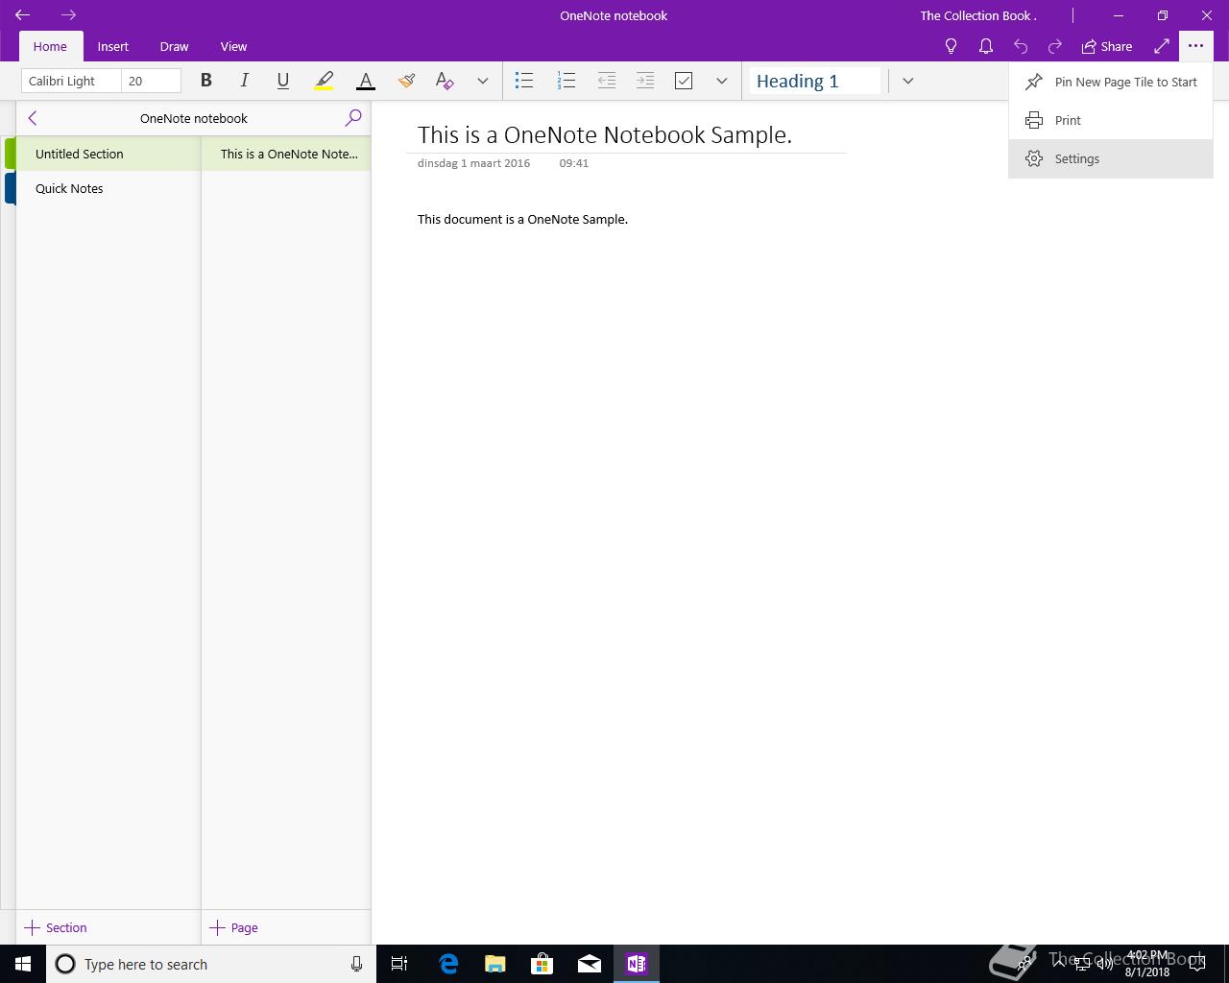This screenshot has width=1229, height=983.
Task: Click the date 'dinsdag 1 maart 2016'
Action: pyautogui.click(x=473, y=163)
